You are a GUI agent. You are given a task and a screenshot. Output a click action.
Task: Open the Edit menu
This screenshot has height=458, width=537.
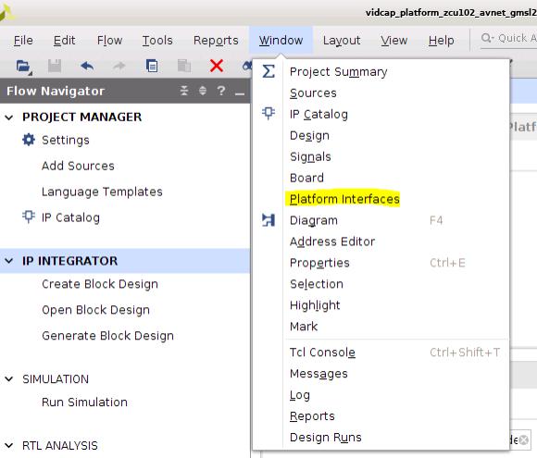pos(64,41)
